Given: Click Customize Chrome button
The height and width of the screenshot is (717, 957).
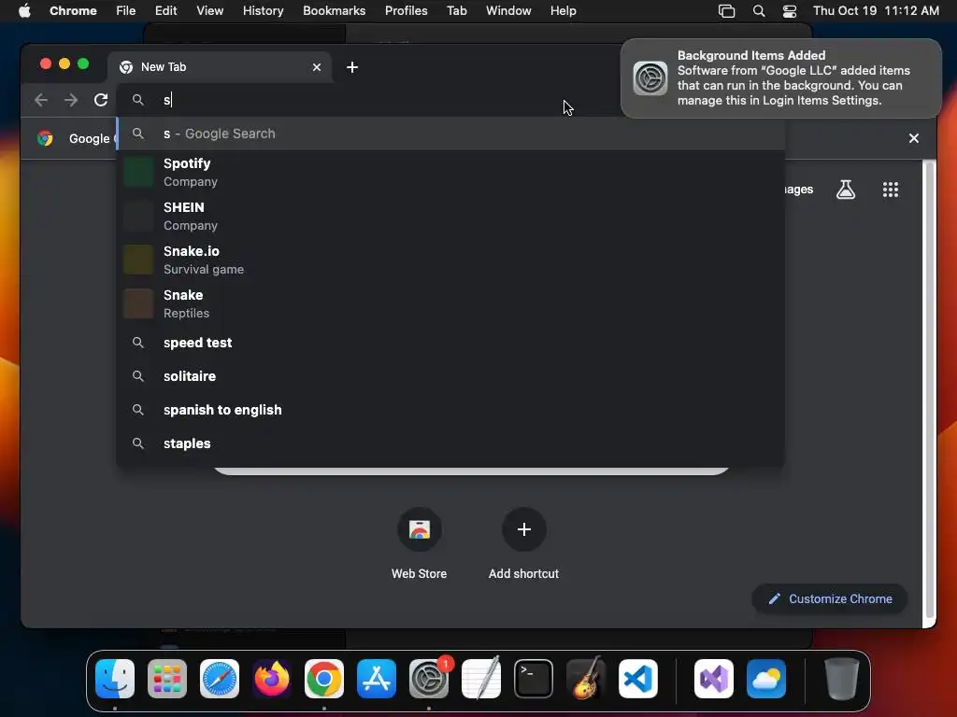Looking at the screenshot, I should pyautogui.click(x=830, y=598).
